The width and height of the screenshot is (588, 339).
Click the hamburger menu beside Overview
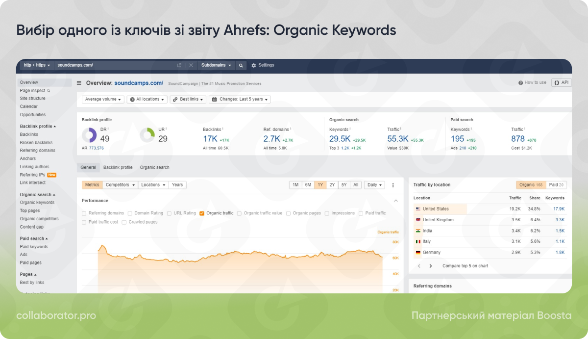pos(79,82)
